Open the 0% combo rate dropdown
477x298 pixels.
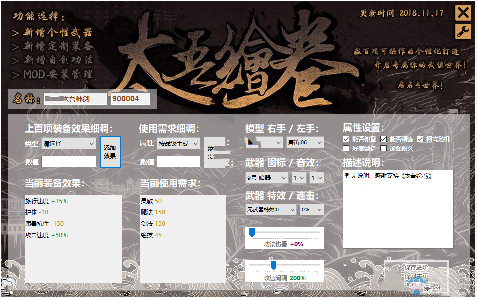(311, 209)
